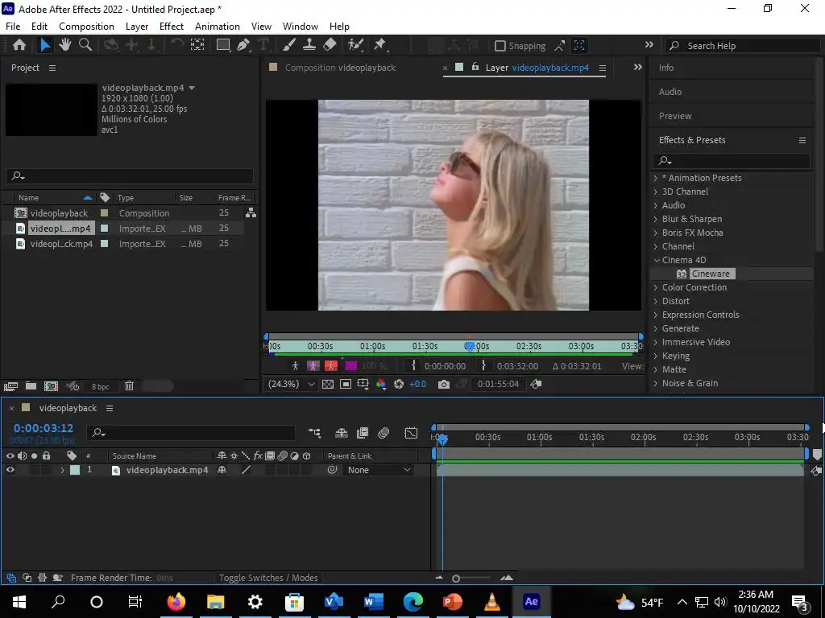Hide the videoplayback.mp4 layer with eye icon
The image size is (825, 618).
[x=10, y=470]
